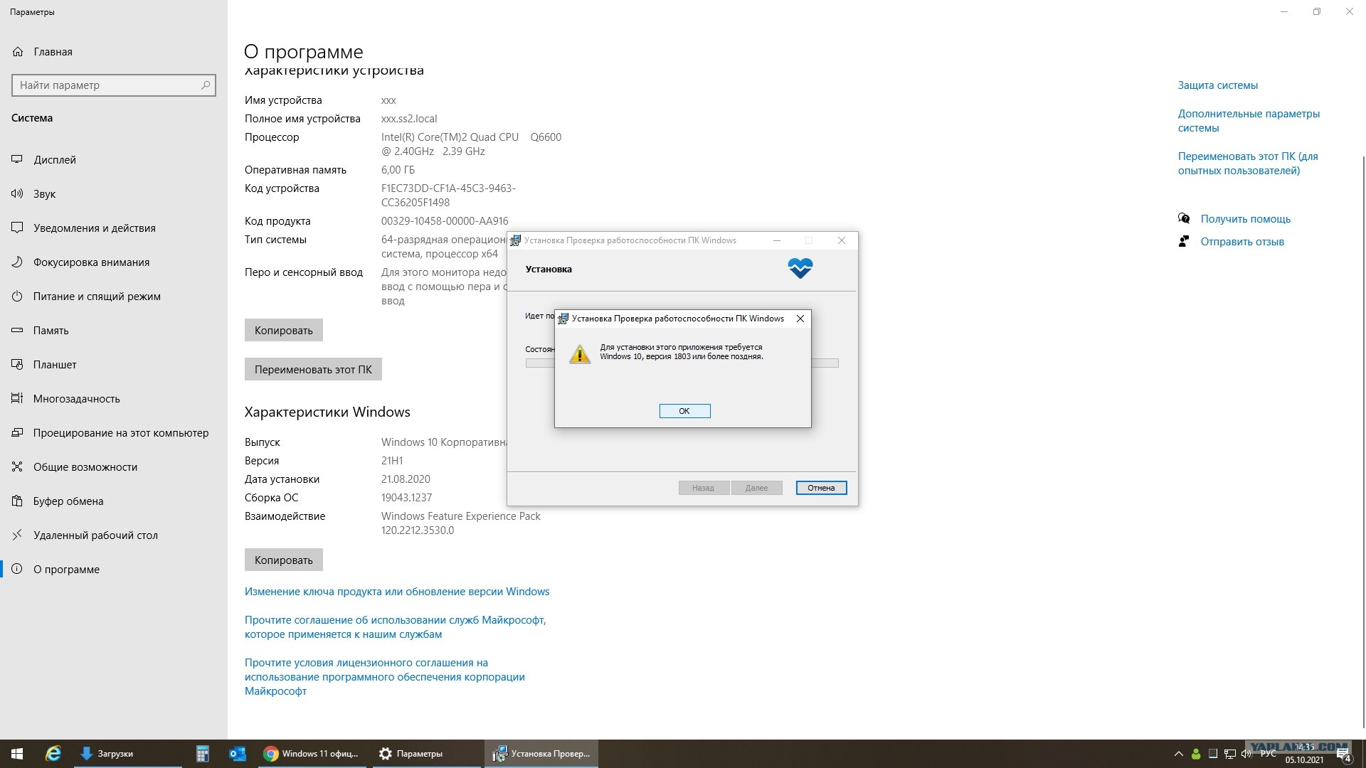Screen dimensions: 1366x768
Task: Open Переименовать этот ПК (для опытных пользователей) link
Action: click(x=1248, y=164)
